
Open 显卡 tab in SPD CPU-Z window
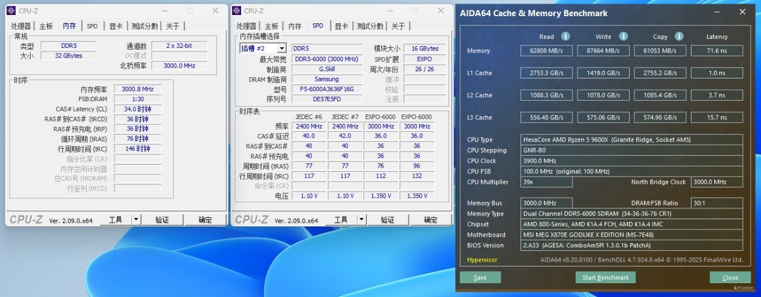(x=341, y=26)
